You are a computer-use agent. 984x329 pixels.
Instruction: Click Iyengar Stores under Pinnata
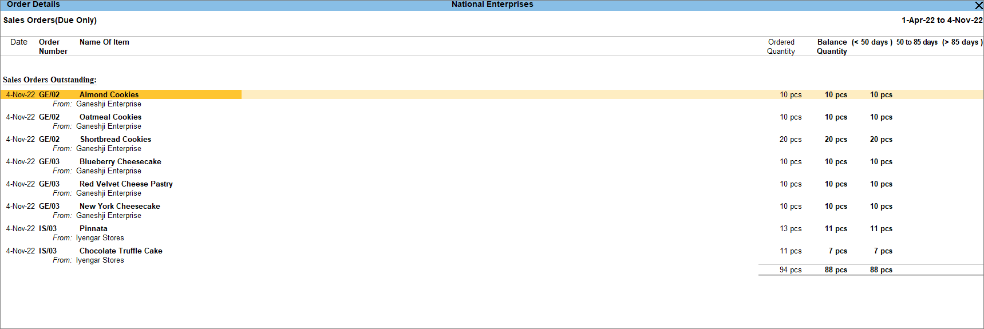[100, 237]
